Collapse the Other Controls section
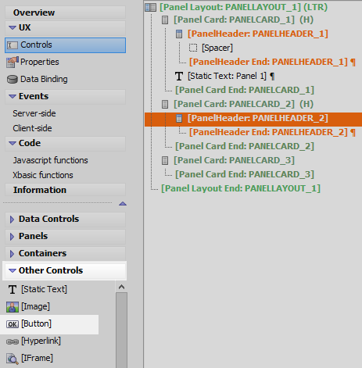 click(x=13, y=270)
